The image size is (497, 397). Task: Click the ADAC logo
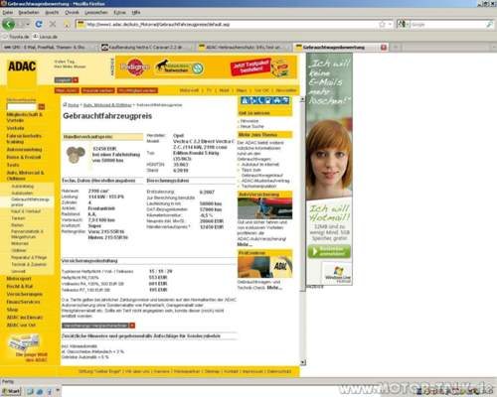tap(22, 66)
